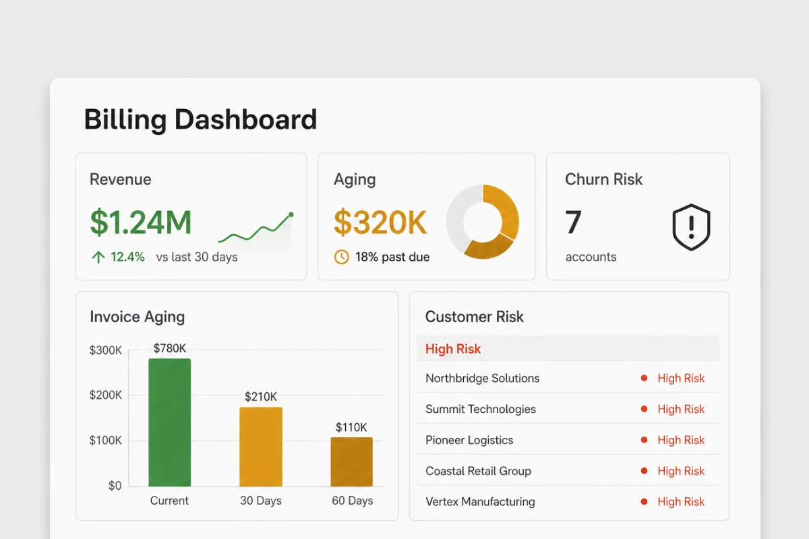
Task: Click High Risk status for Summit Technologies
Action: pos(681,409)
